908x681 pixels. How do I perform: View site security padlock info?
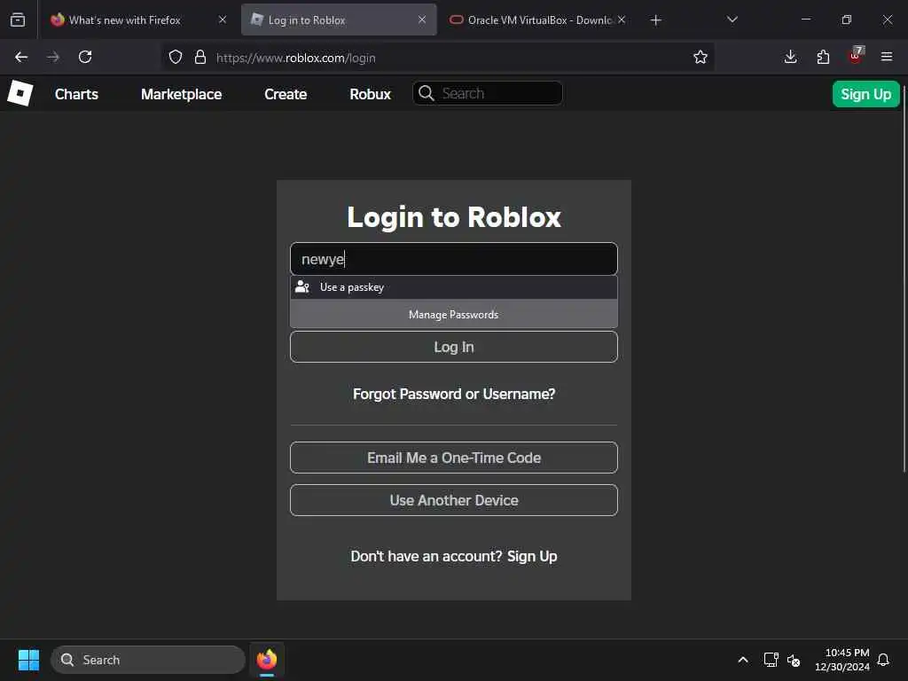[x=200, y=58]
